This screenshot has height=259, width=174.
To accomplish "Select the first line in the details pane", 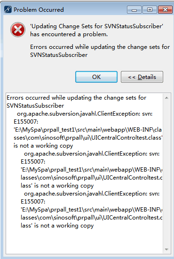I will [x=76, y=98].
